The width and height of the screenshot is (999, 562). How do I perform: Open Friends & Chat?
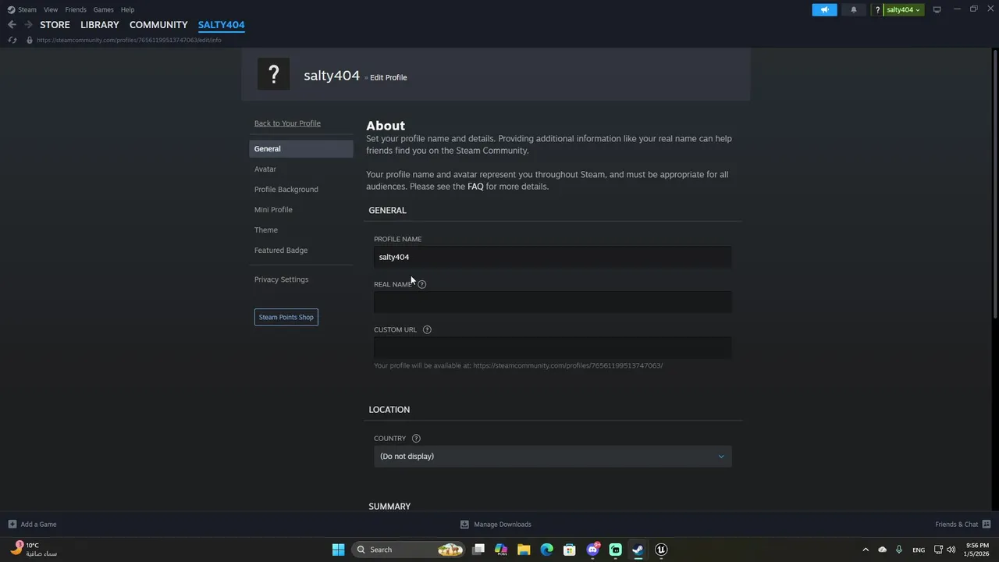click(x=956, y=525)
